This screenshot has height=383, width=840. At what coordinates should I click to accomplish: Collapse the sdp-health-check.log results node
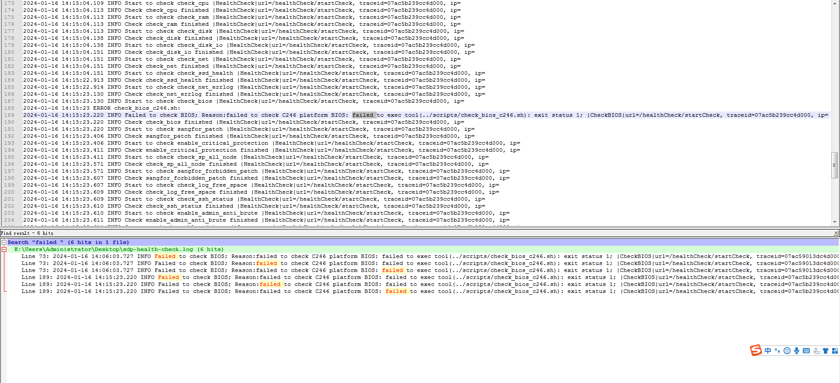point(4,249)
